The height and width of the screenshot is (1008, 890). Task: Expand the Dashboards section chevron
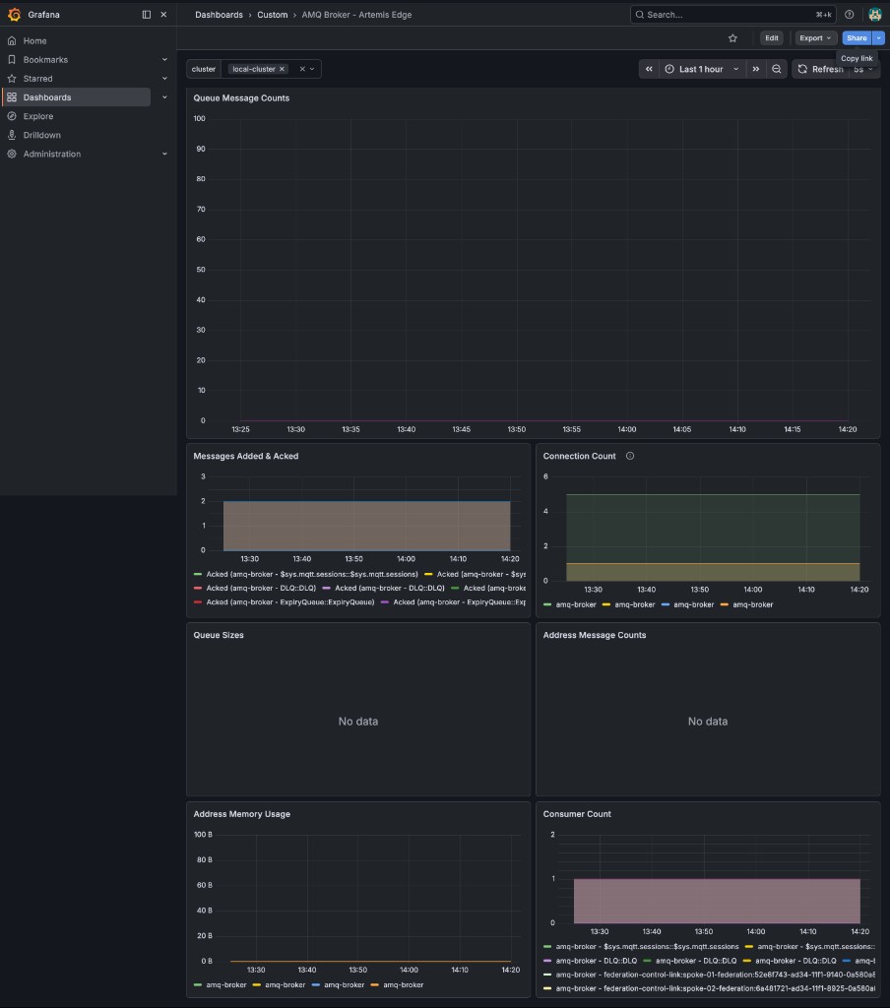point(164,97)
